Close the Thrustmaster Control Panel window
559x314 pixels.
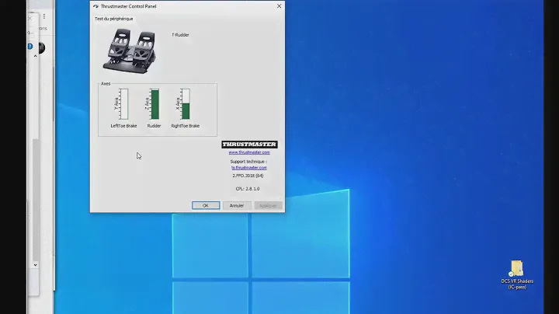coord(279,5)
